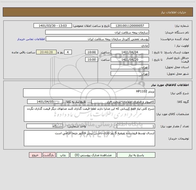Click the 'ساعت باقی مانده' label
196x190 pixels.
pyautogui.click(x=23, y=52)
